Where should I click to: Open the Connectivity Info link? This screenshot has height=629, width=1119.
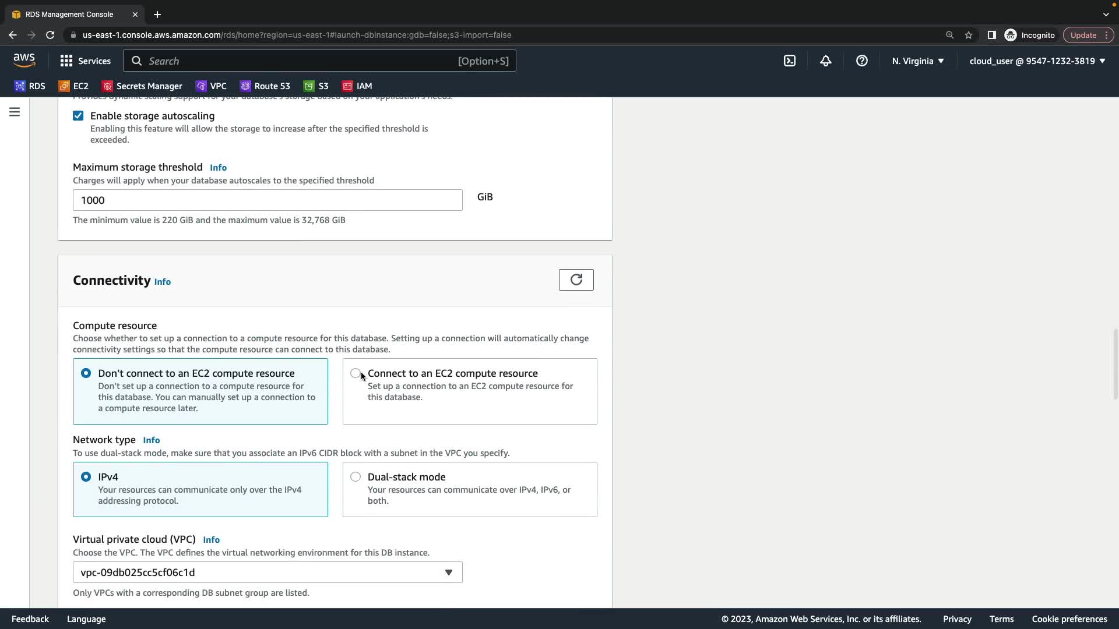(162, 282)
